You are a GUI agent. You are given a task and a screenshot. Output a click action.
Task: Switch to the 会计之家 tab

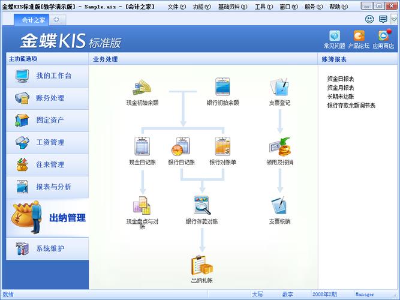tap(31, 20)
